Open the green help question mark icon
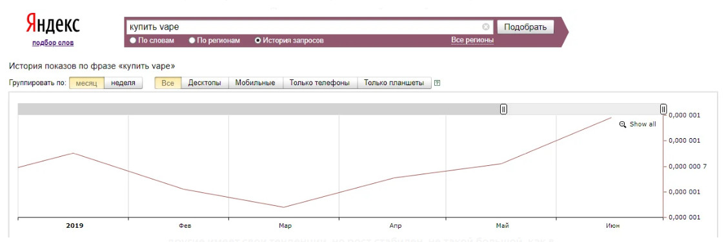The image size is (726, 242). pos(437,83)
